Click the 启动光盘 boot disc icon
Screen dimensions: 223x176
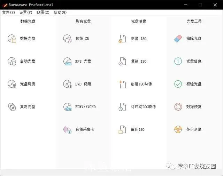tap(12, 61)
